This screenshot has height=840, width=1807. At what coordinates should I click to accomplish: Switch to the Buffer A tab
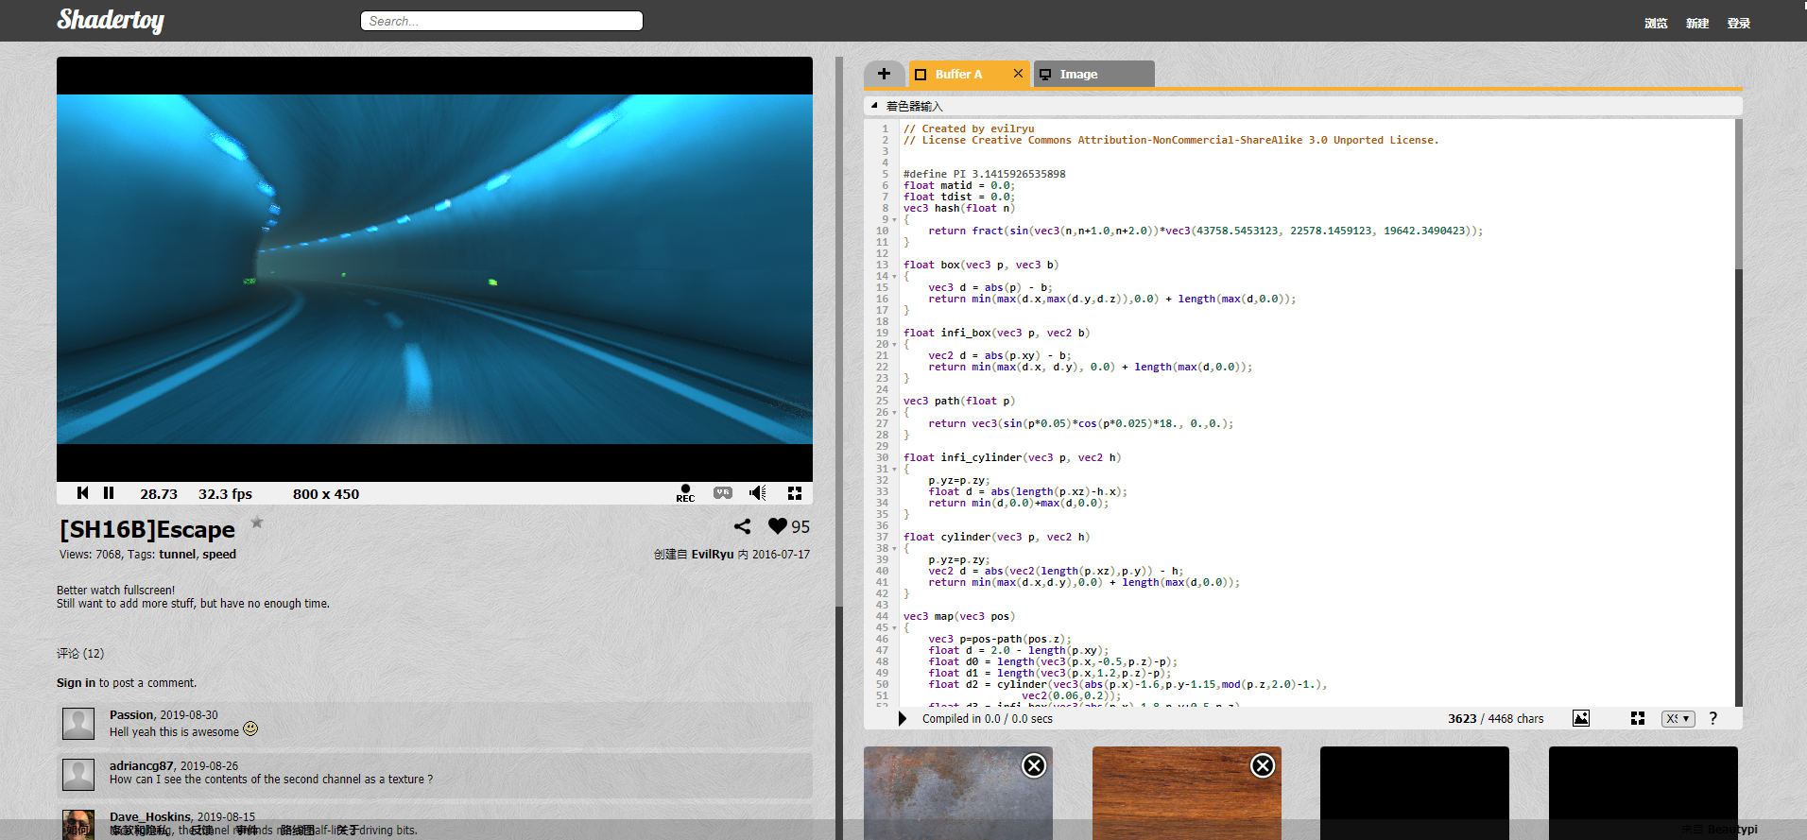[958, 74]
